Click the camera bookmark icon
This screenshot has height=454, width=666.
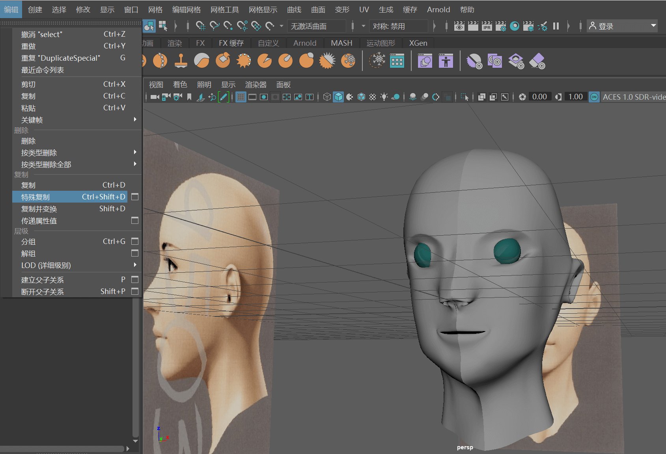pyautogui.click(x=189, y=97)
